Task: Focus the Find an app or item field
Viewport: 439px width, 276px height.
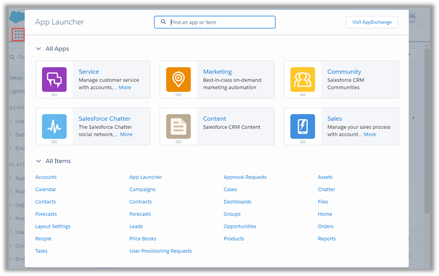Action: (221, 22)
